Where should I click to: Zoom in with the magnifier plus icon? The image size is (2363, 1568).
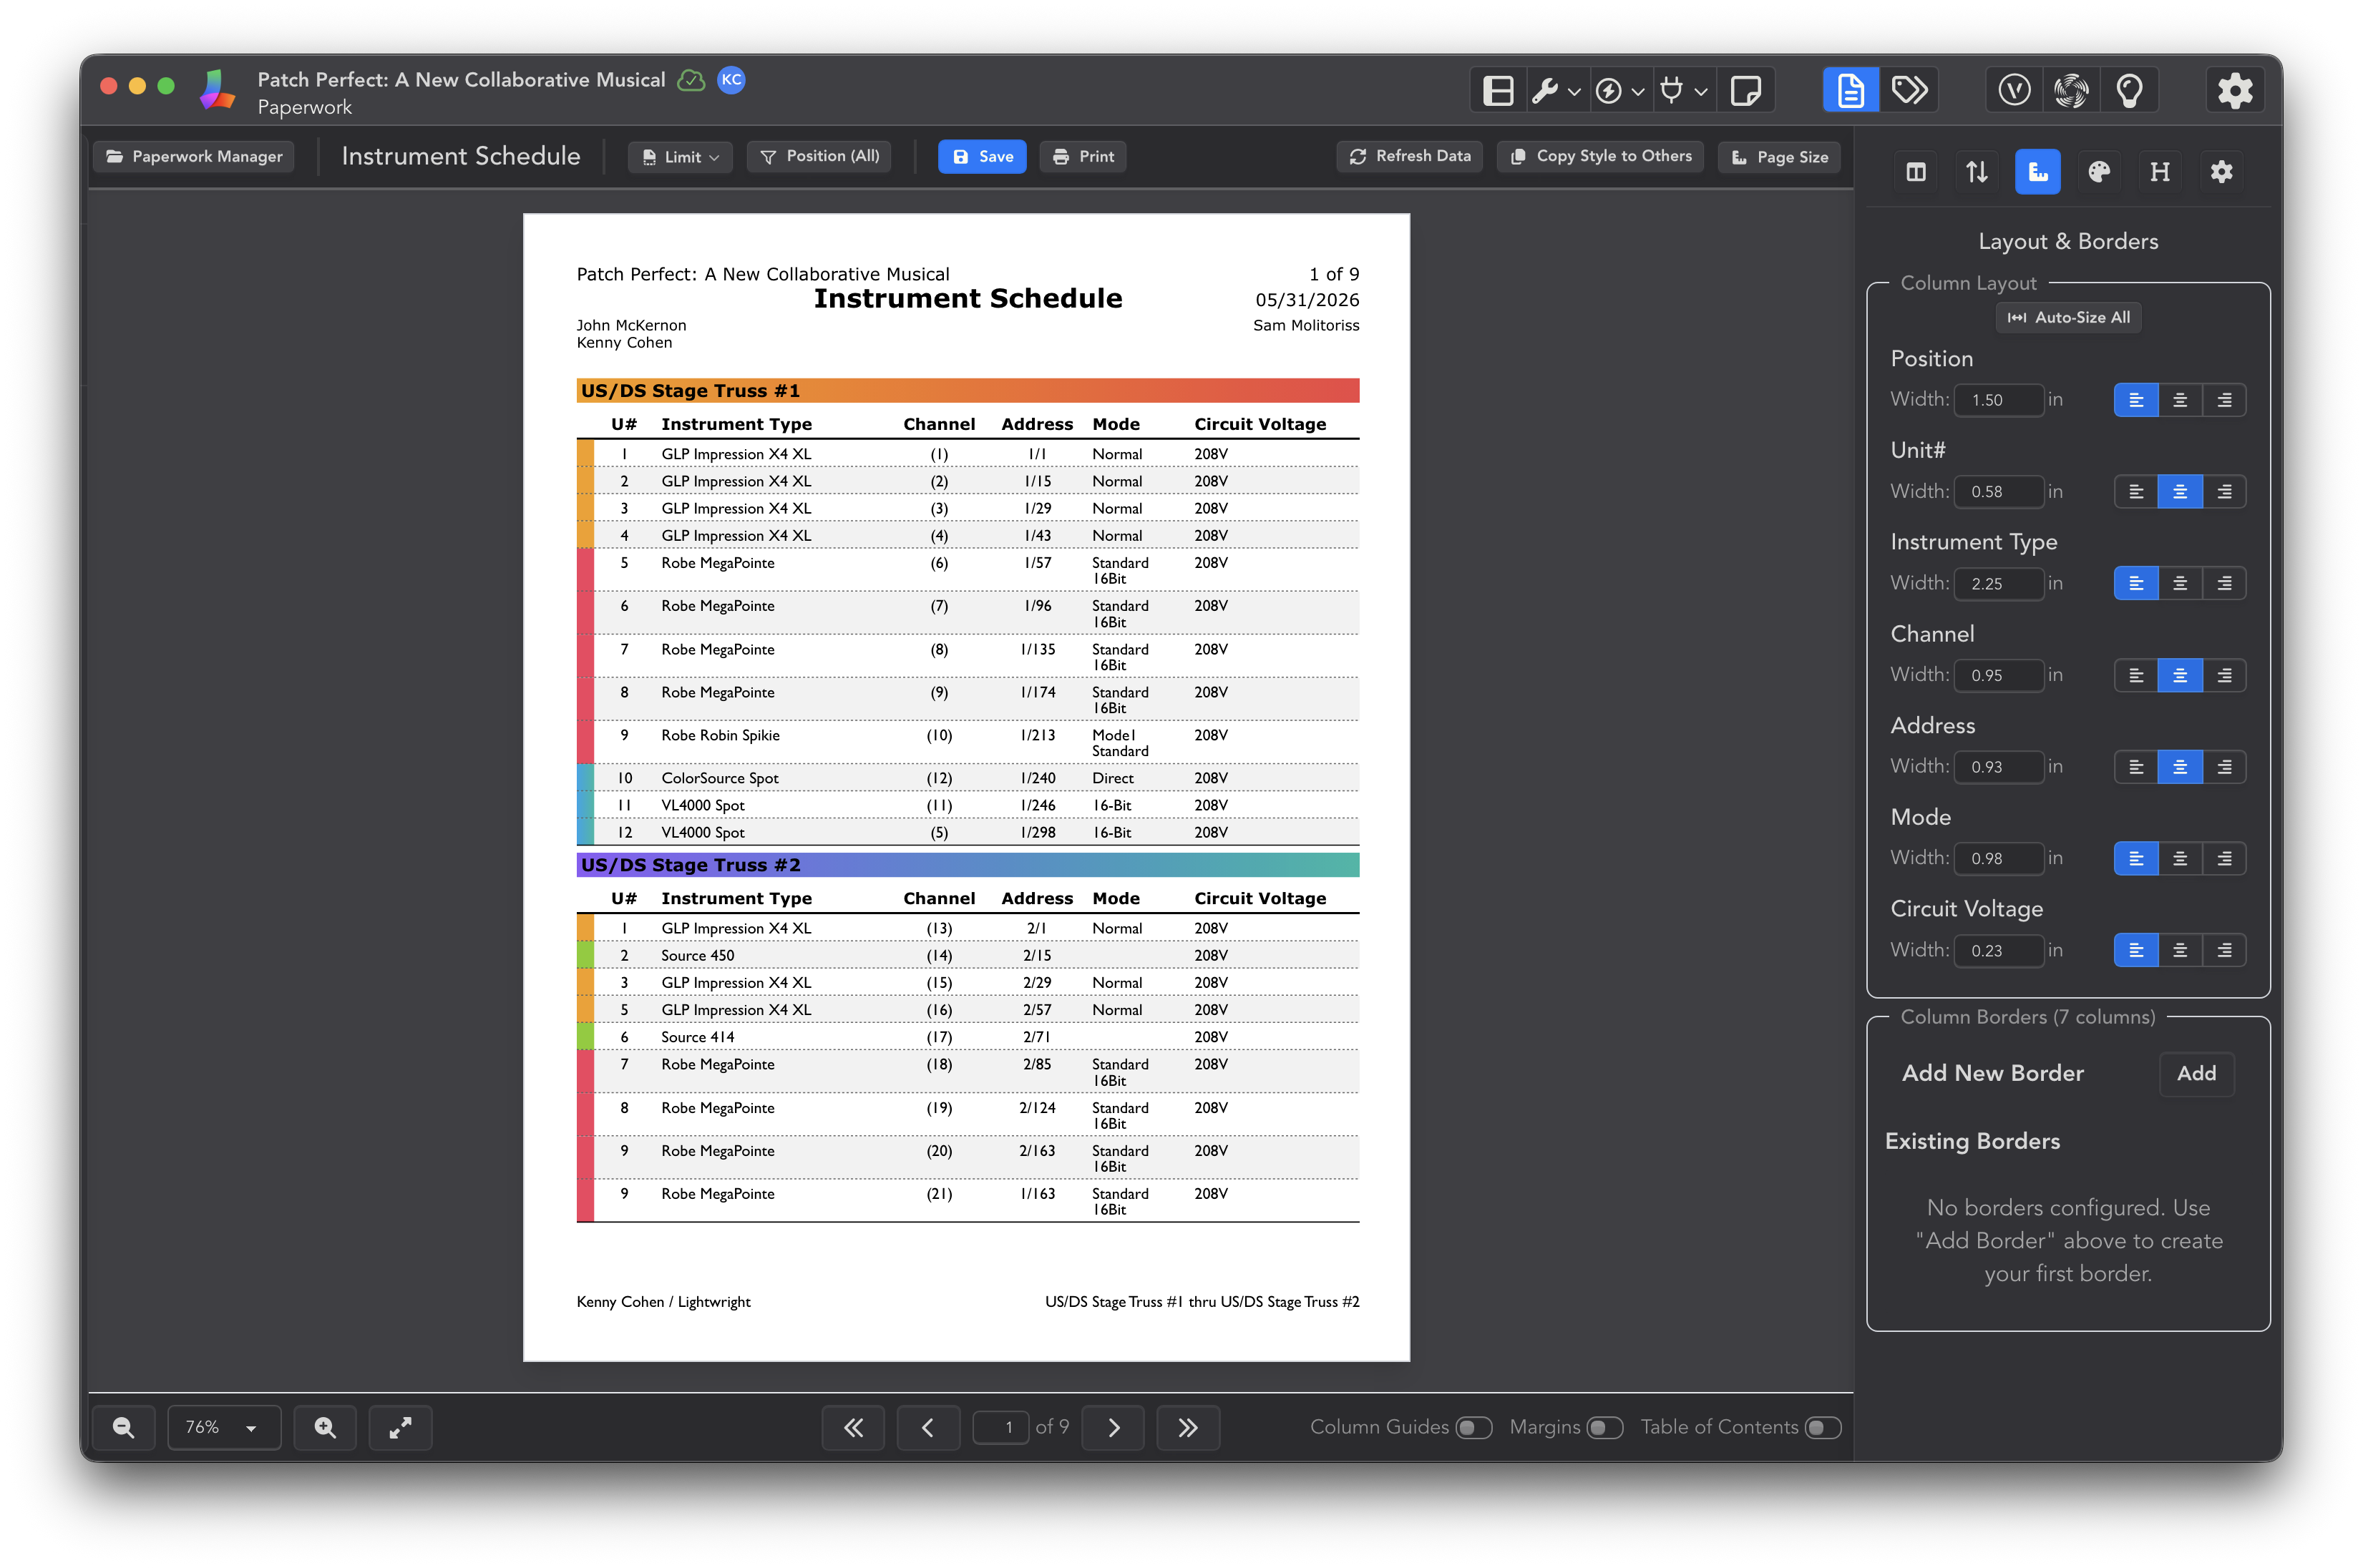(x=325, y=1427)
